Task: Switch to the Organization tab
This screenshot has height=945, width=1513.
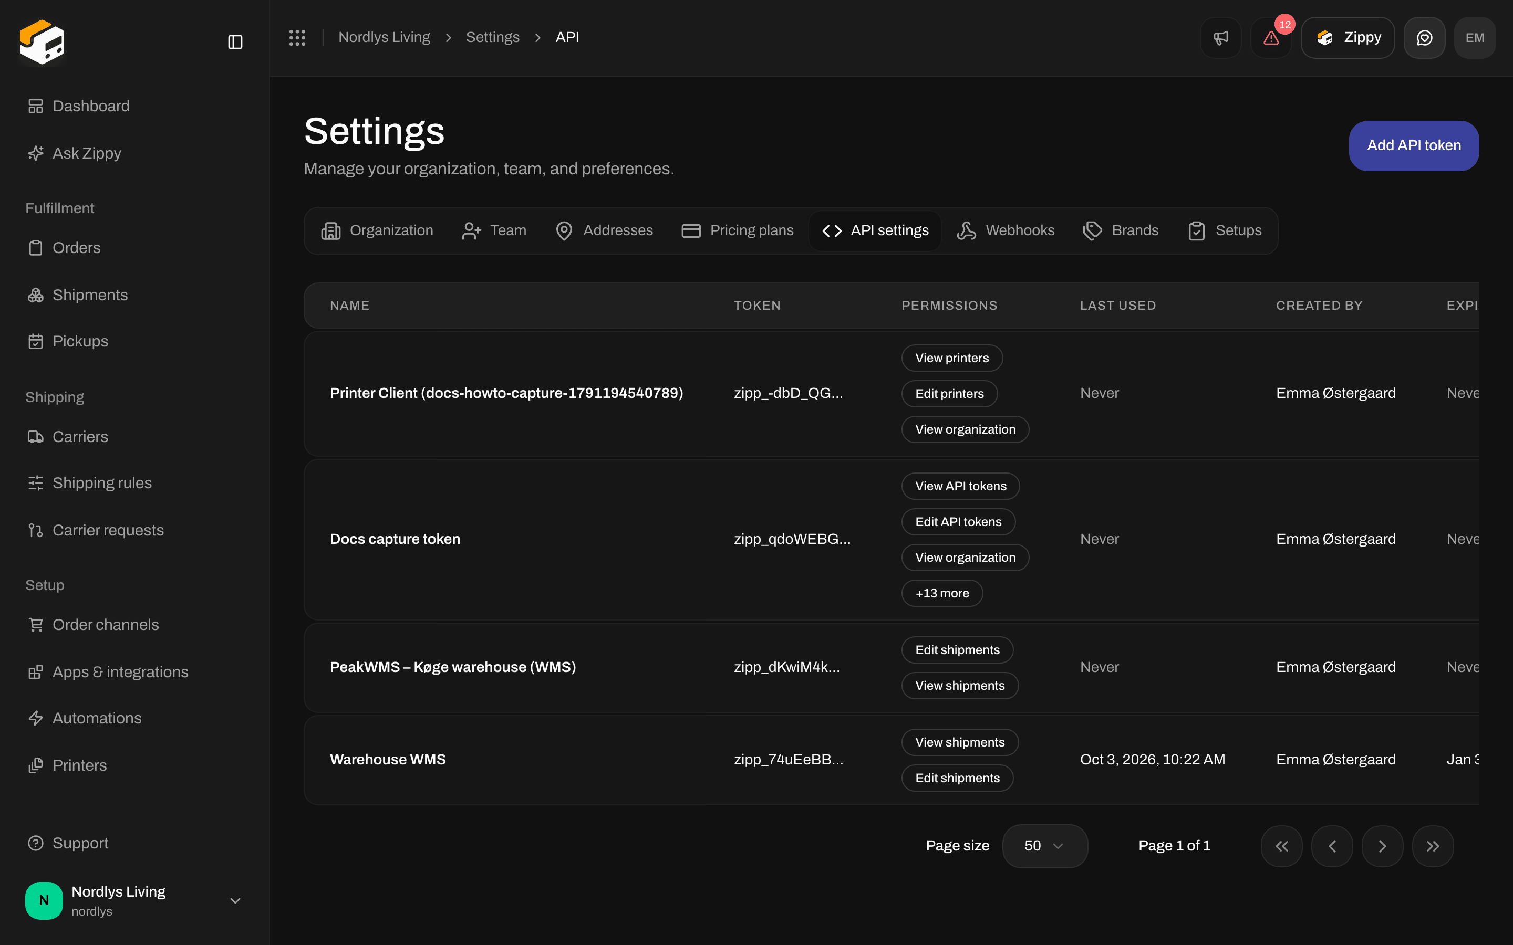Action: tap(377, 230)
